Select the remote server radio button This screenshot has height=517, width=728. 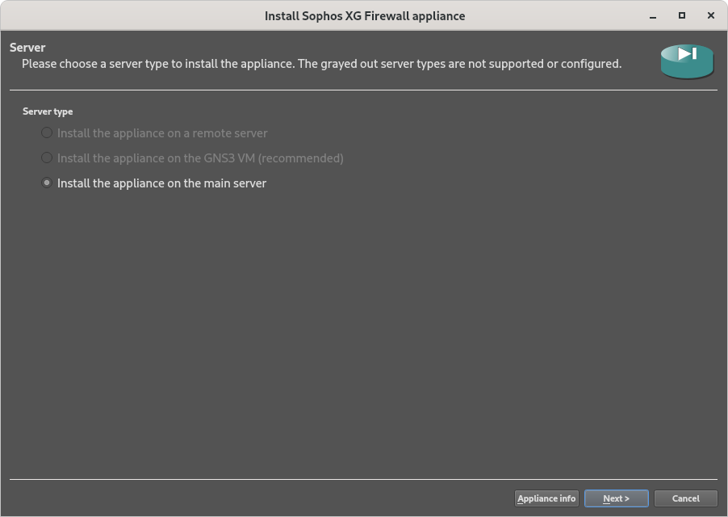[47, 132]
